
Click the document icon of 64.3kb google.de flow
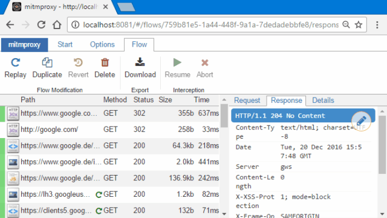click(x=13, y=146)
